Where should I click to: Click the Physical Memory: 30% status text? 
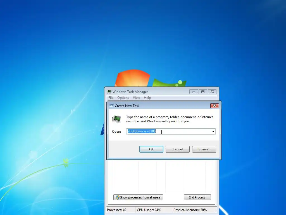[x=190, y=210]
